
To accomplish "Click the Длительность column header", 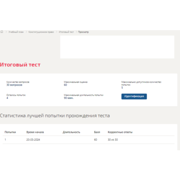I will tap(72, 132).
